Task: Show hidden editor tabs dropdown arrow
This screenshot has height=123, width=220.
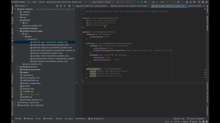Action: click(x=204, y=6)
